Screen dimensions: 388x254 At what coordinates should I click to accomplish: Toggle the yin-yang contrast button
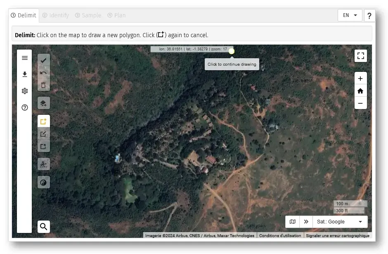point(43,182)
